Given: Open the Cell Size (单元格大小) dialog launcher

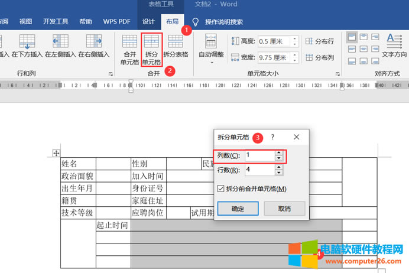Looking at the screenshot, I should (337, 74).
